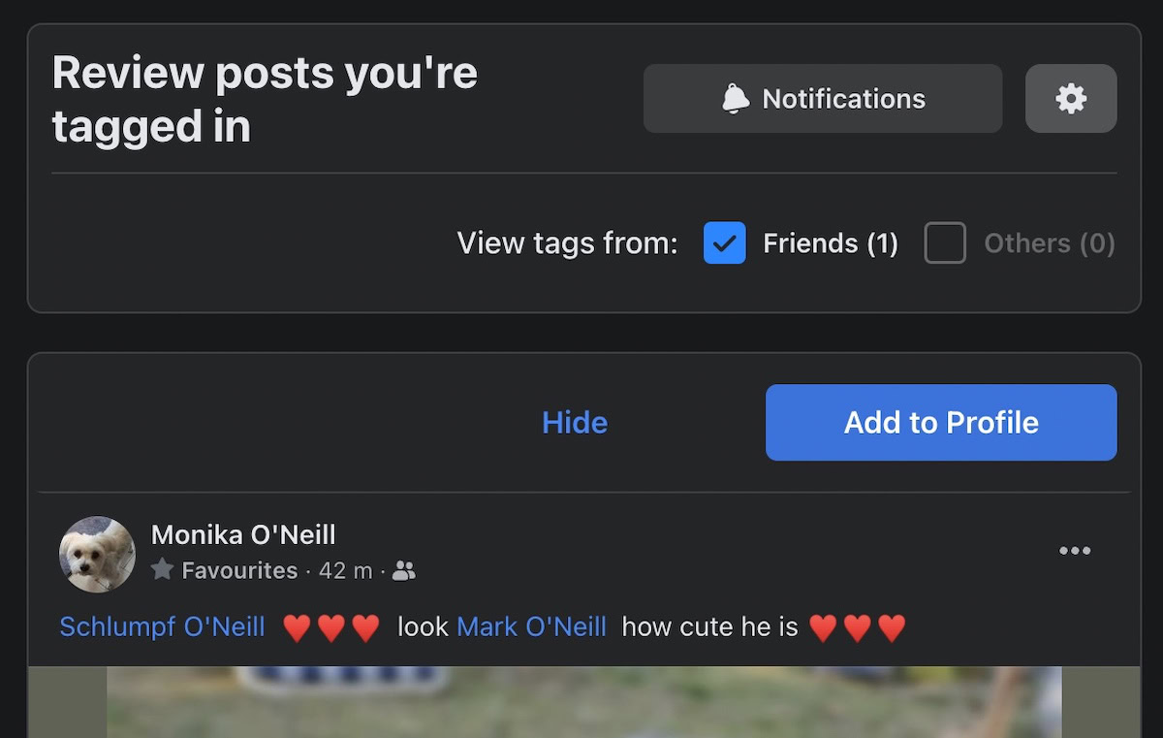Open the tagged Schlumpf O'Neill link

[162, 626]
